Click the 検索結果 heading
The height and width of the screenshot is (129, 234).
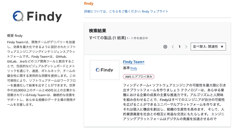(x=97, y=31)
